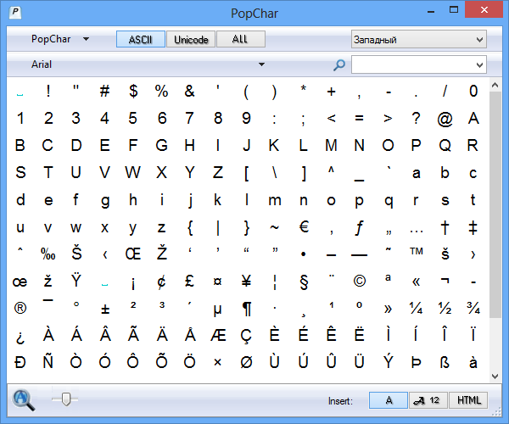Select the Ð eth character

click(x=20, y=362)
